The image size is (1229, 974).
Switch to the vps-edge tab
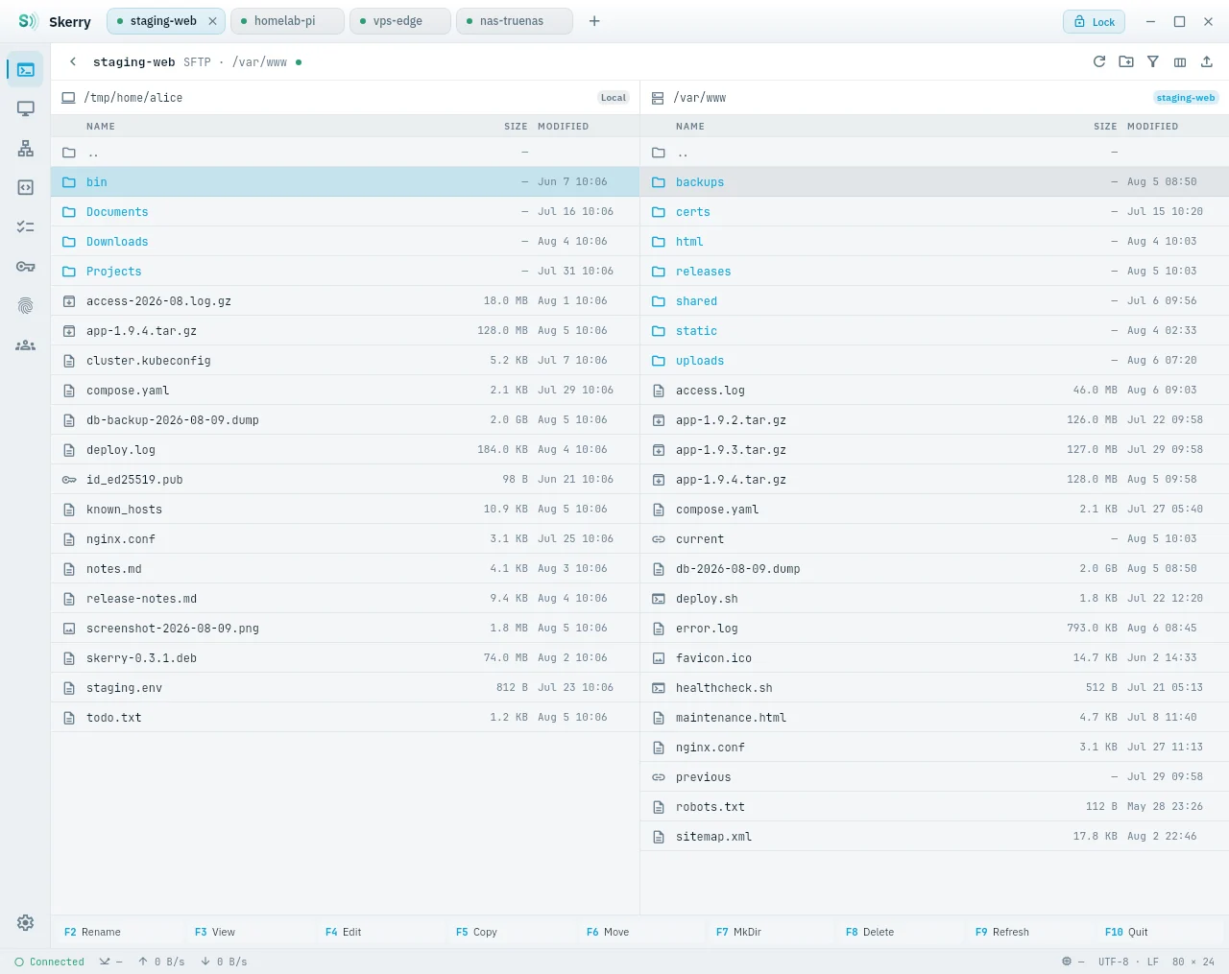pos(399,21)
